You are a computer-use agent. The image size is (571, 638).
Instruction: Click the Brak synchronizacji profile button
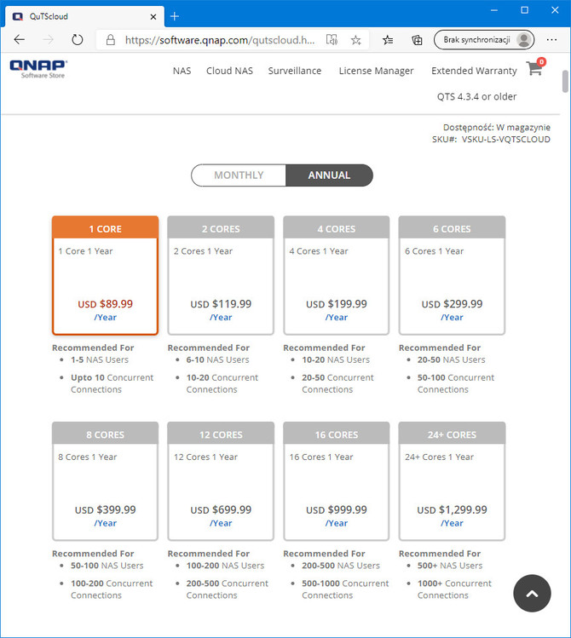[484, 40]
